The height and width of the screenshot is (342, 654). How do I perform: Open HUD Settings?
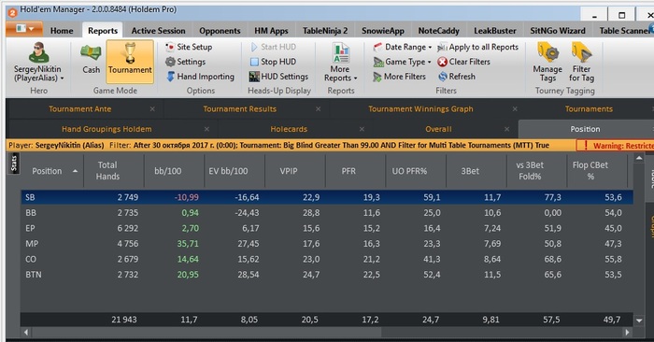pyautogui.click(x=278, y=77)
